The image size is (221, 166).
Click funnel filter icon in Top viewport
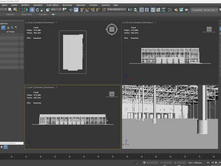click(x=56, y=23)
